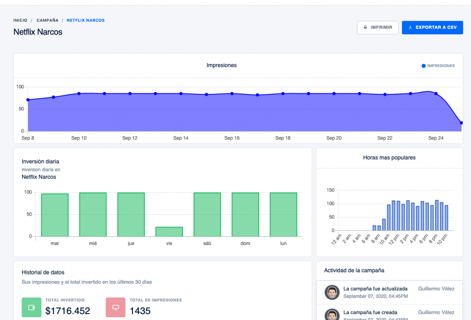Image resolution: width=471 pixels, height=320 pixels.
Task: Click avatar next to 'La campaña fue actualizada'
Action: (x=332, y=292)
